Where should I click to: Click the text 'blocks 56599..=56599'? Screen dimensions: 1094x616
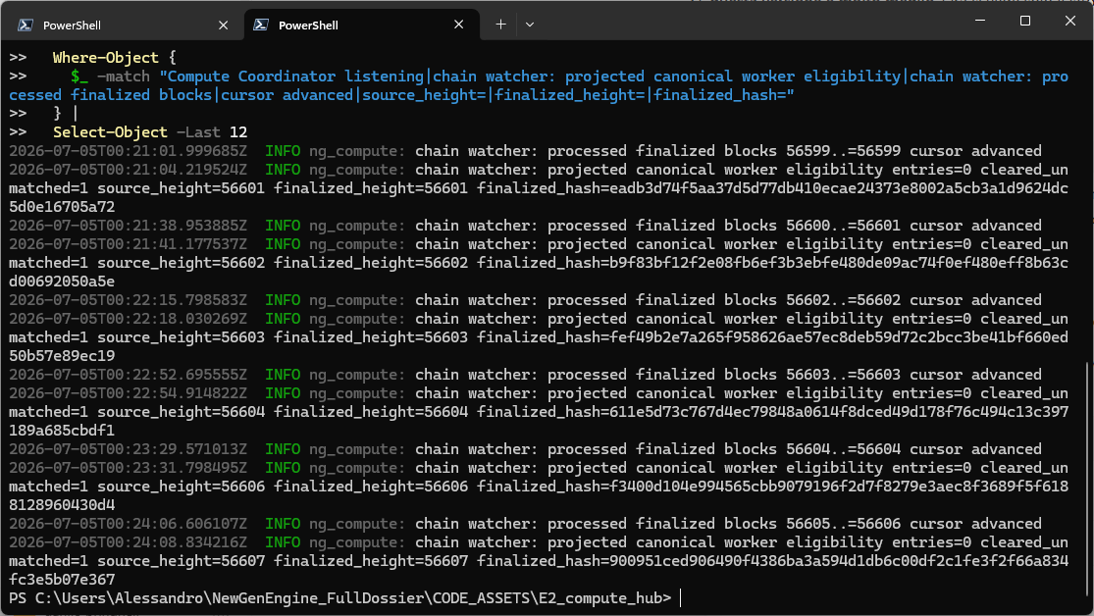coord(812,151)
